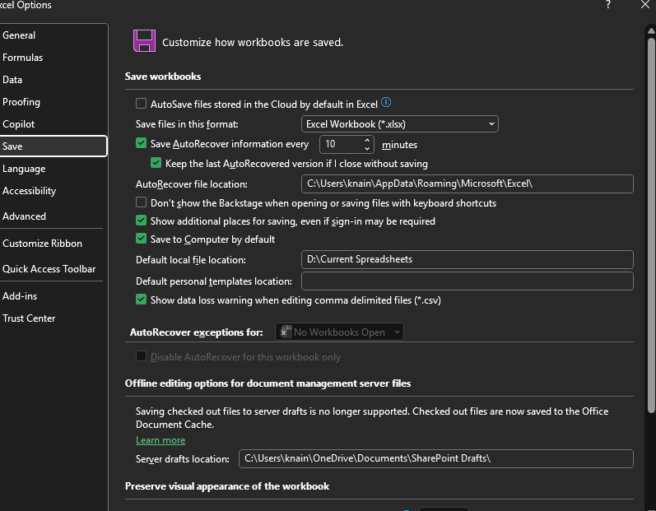Click the Offline editing options heading
656x511 pixels.
(x=268, y=383)
